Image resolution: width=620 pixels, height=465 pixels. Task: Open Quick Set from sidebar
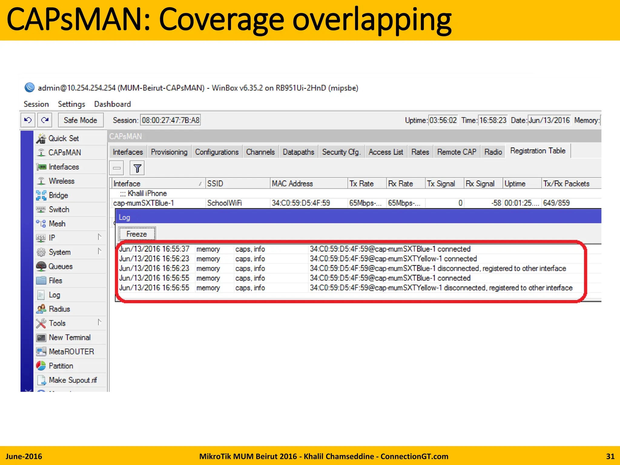[x=63, y=138]
